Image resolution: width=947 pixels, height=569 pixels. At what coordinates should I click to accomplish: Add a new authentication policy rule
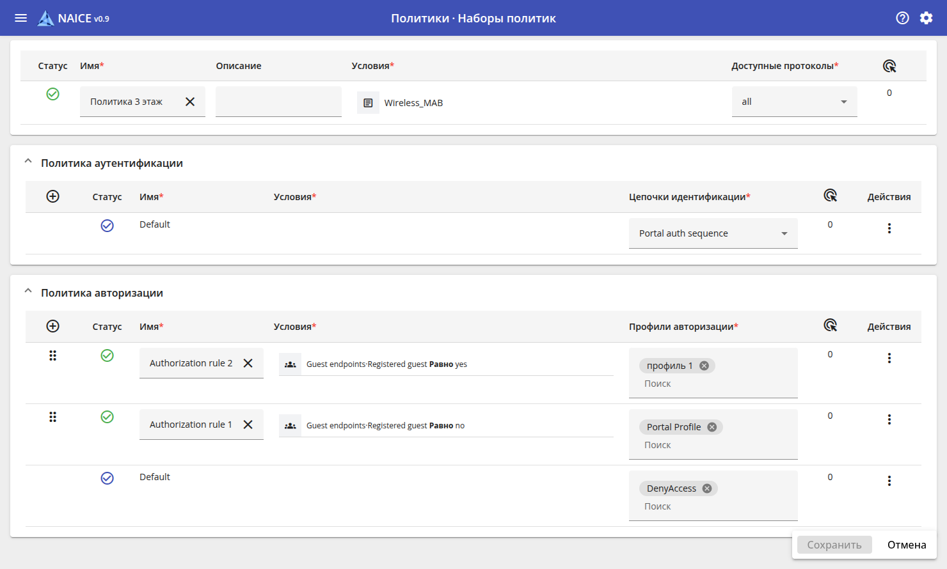(x=53, y=196)
